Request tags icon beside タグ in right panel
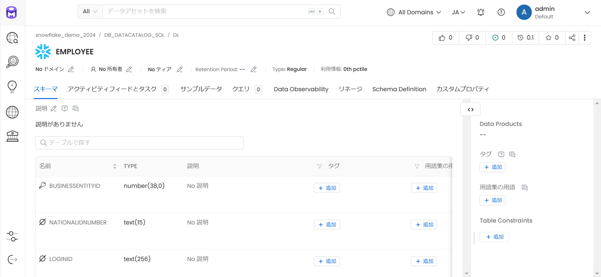Viewport: 601px width, 277px height. pos(501,154)
